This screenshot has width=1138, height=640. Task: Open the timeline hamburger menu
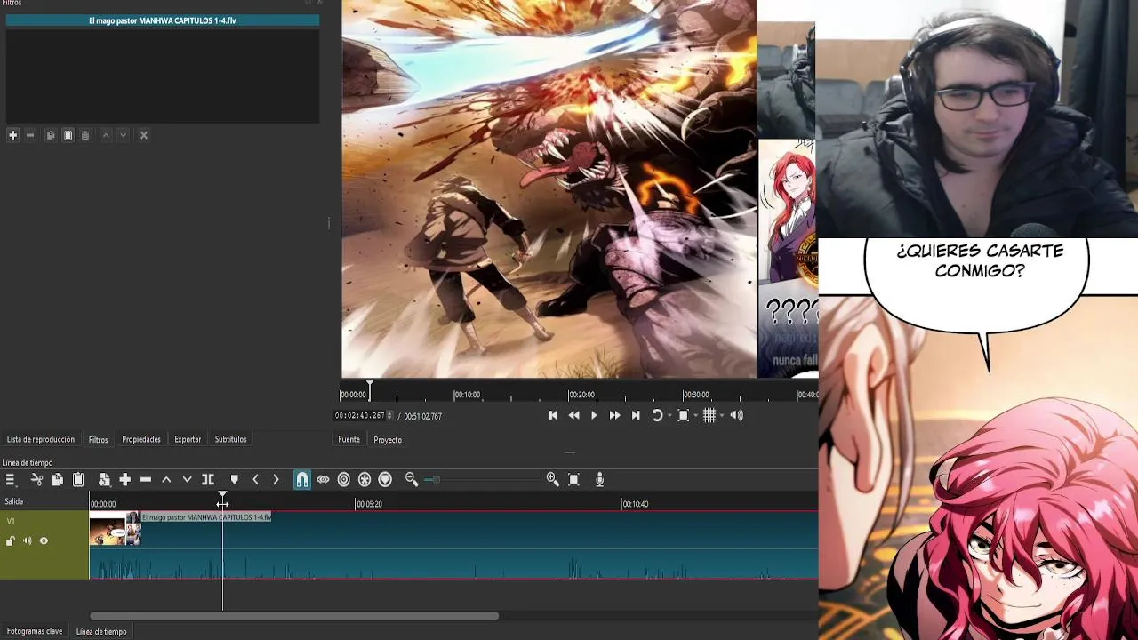pyautogui.click(x=11, y=480)
